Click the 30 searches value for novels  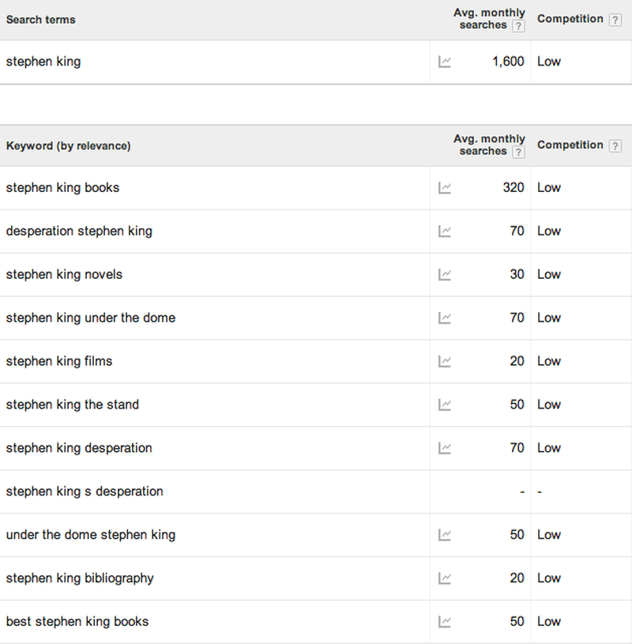point(517,274)
